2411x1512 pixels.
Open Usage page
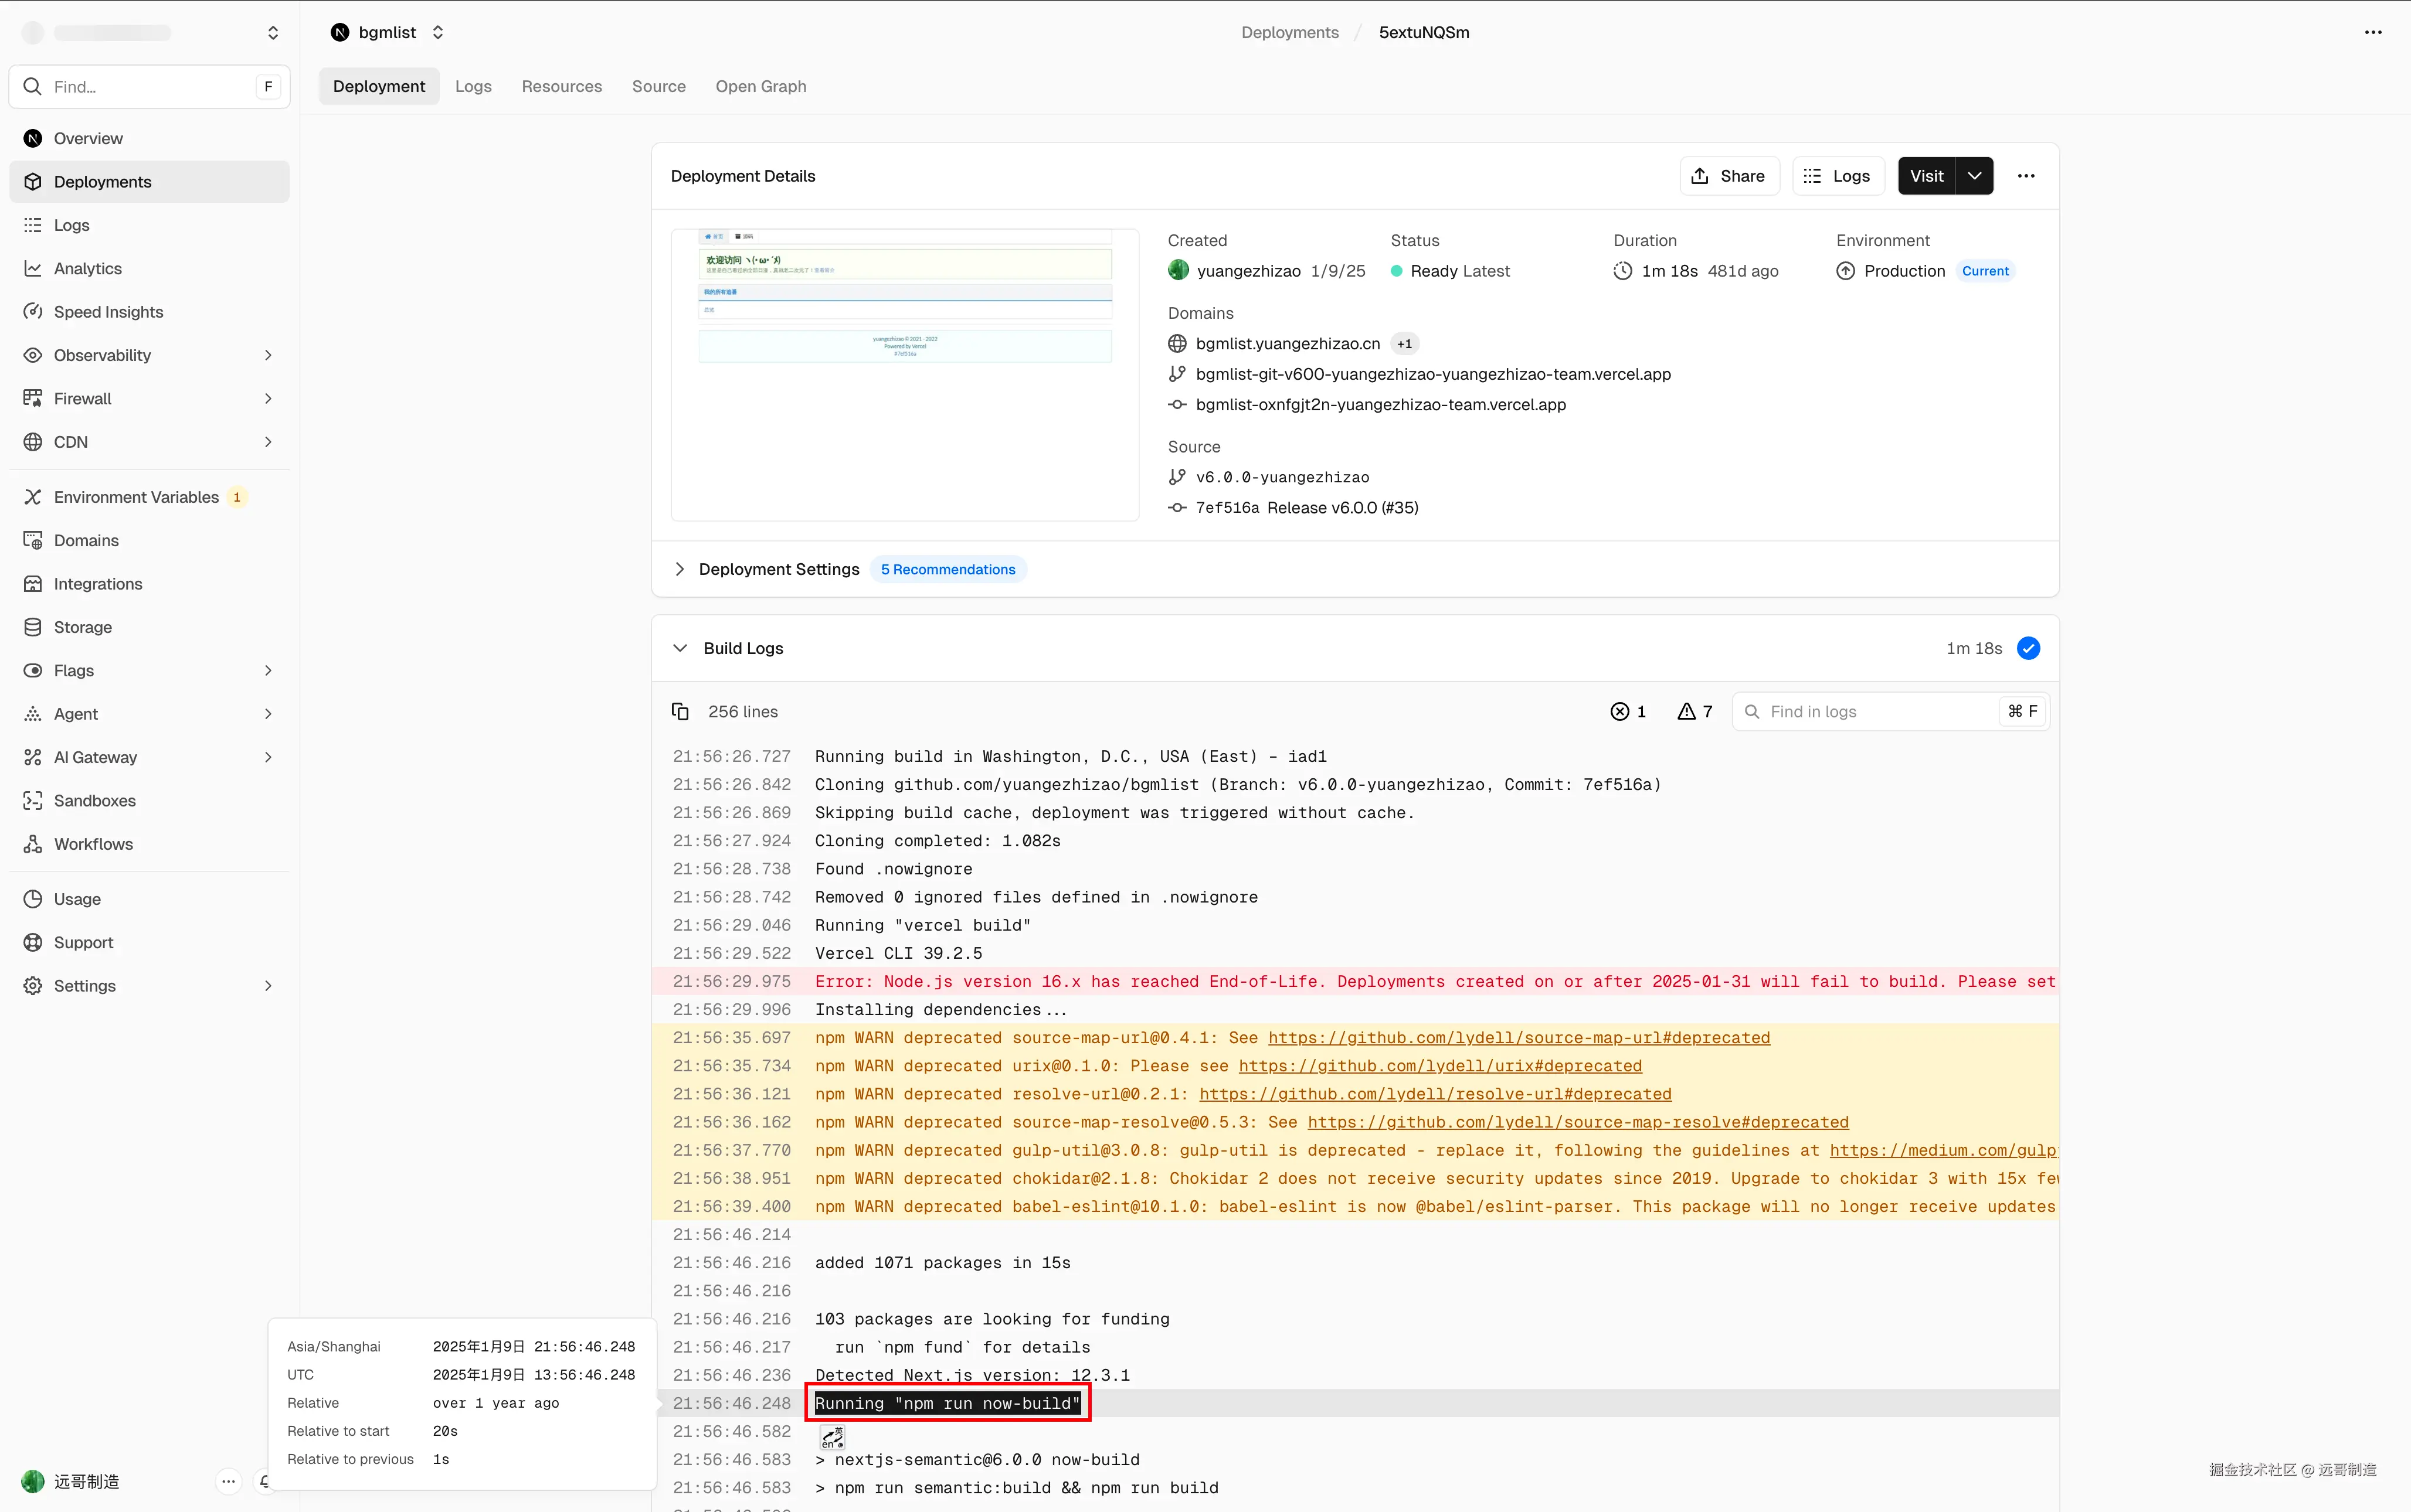149,899
